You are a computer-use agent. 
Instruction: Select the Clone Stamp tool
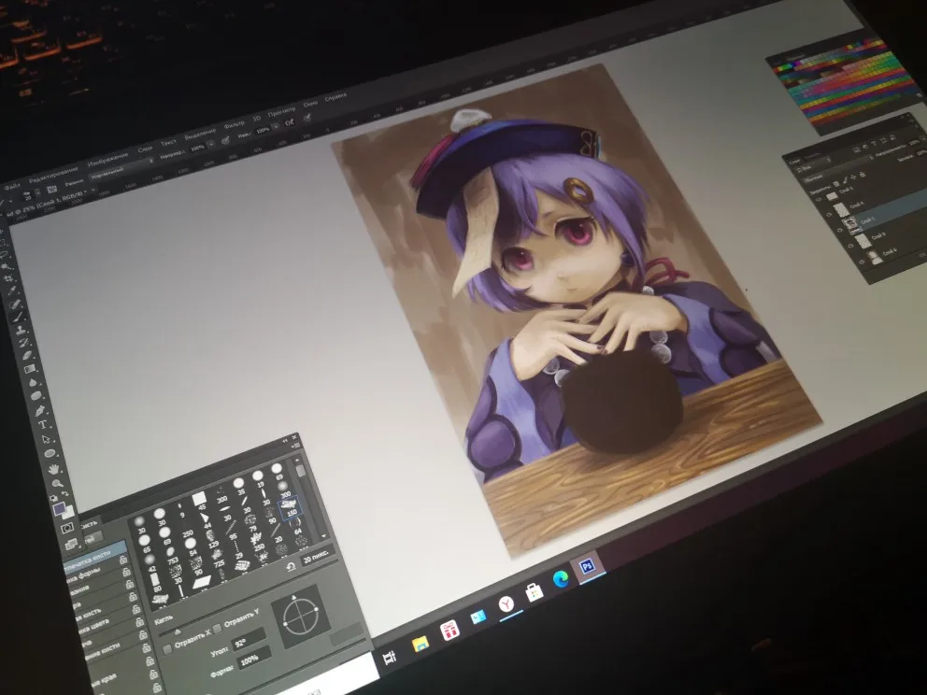coord(21,331)
